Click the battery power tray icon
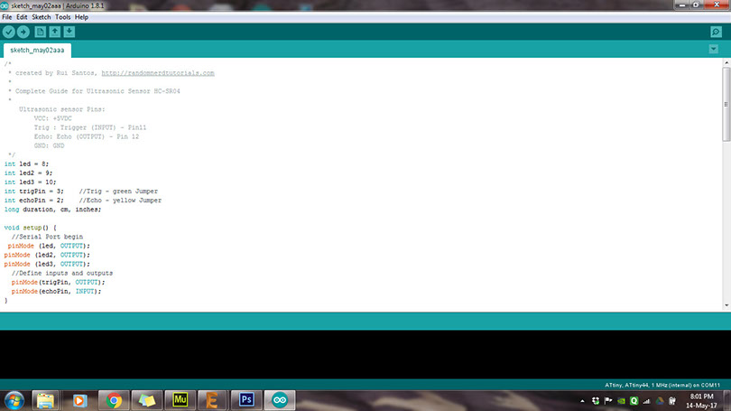This screenshot has height=411, width=731. pyautogui.click(x=672, y=401)
